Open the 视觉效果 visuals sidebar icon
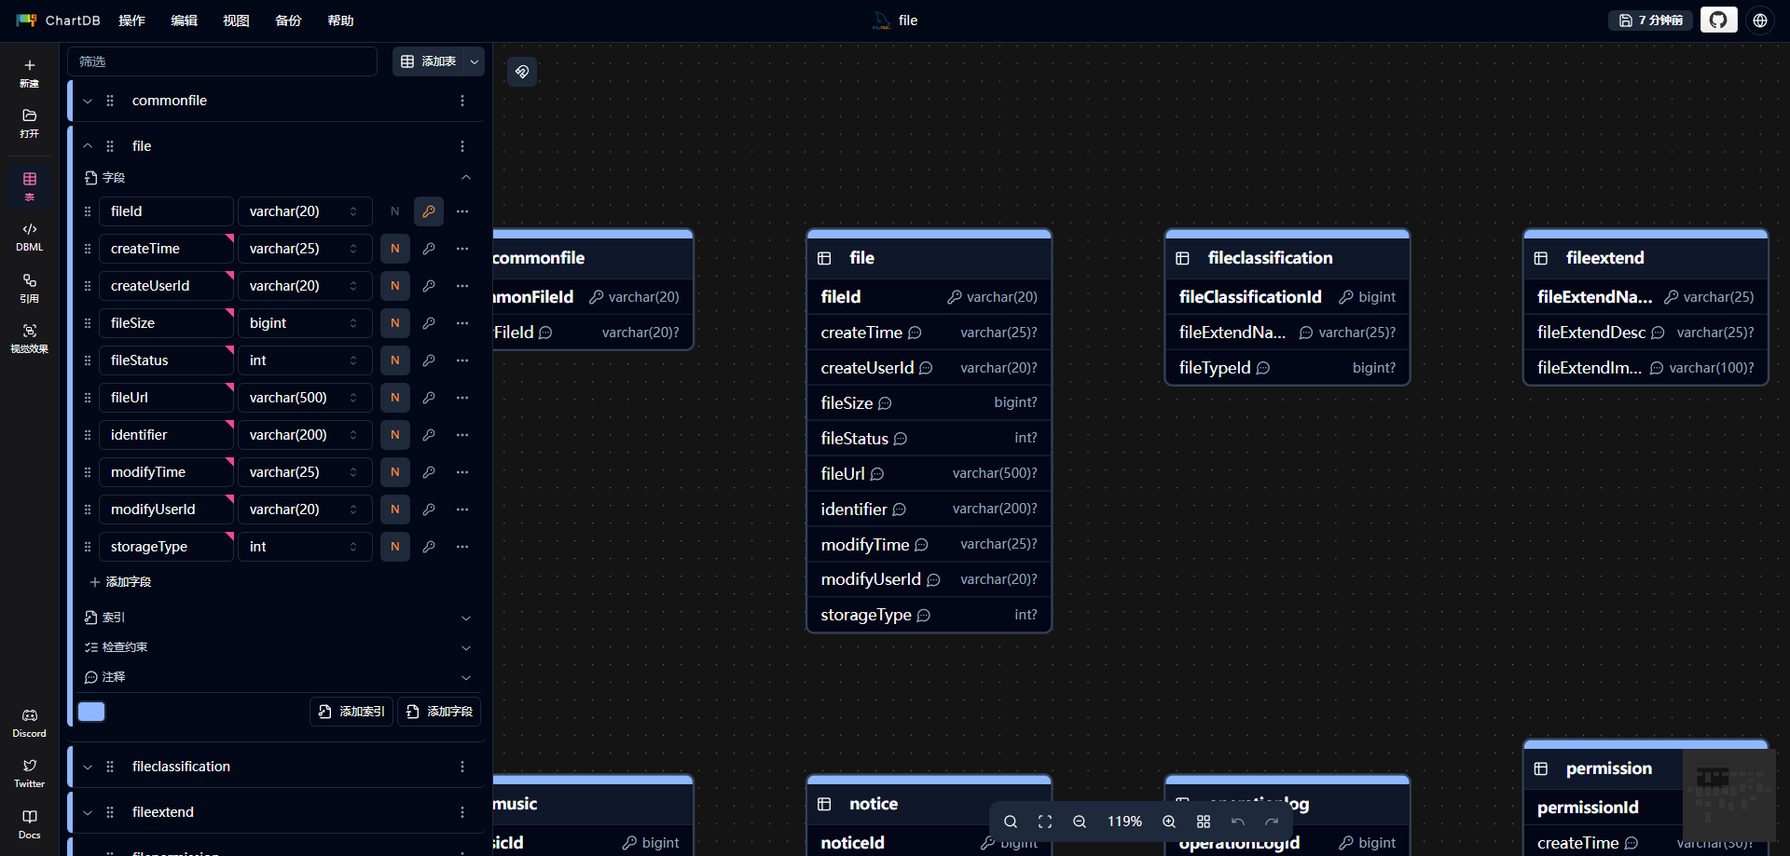Viewport: 1790px width, 856px height. (29, 338)
